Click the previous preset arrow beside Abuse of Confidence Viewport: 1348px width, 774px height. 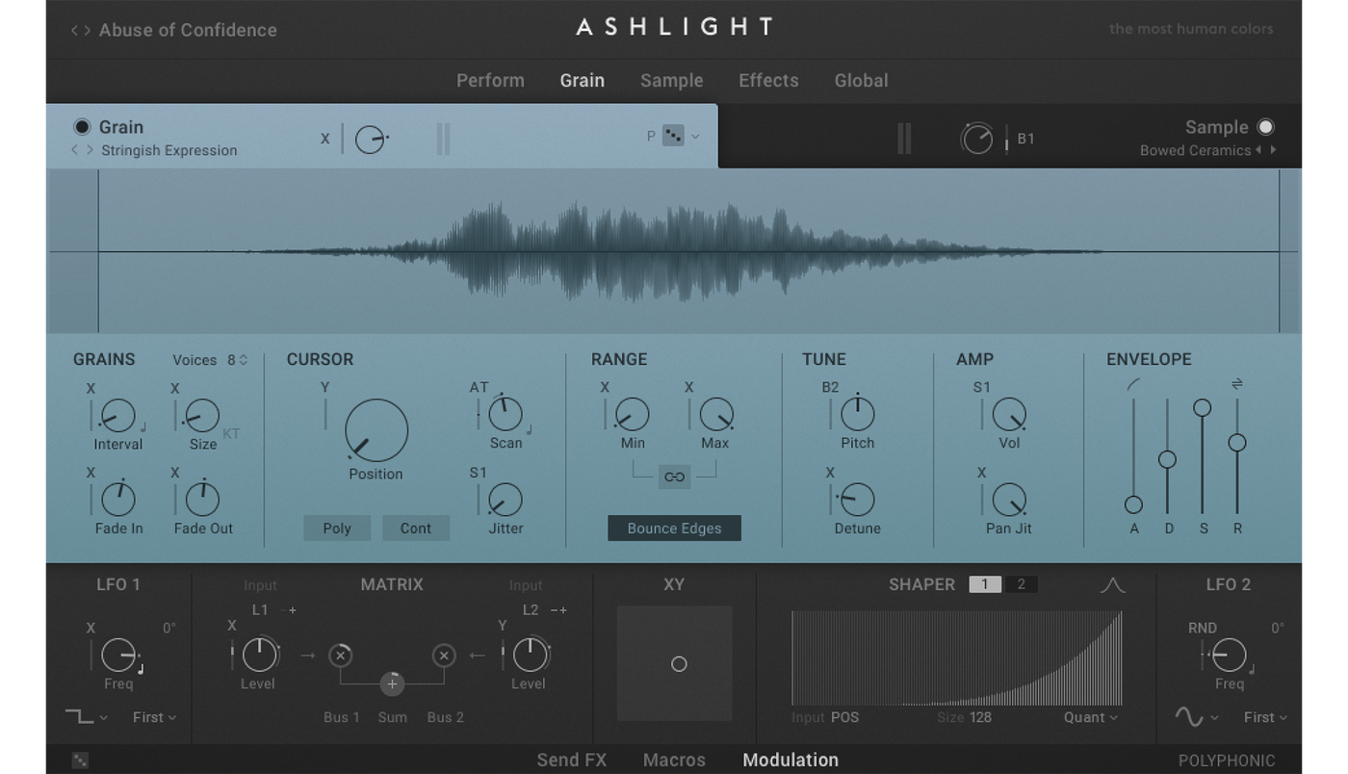click(x=74, y=30)
